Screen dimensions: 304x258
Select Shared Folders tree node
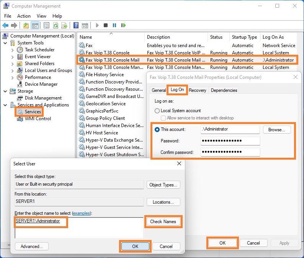click(39, 64)
